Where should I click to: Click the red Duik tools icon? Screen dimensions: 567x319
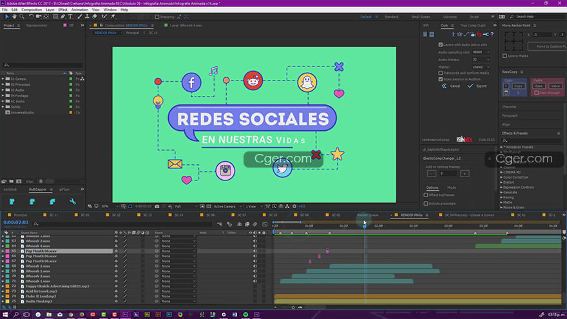(479, 34)
